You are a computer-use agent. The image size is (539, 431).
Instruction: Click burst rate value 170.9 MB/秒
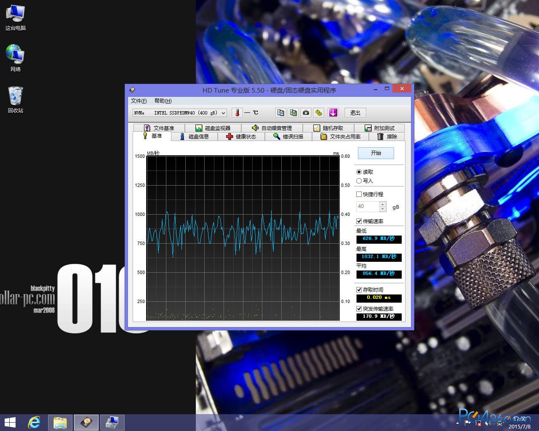[x=379, y=317]
